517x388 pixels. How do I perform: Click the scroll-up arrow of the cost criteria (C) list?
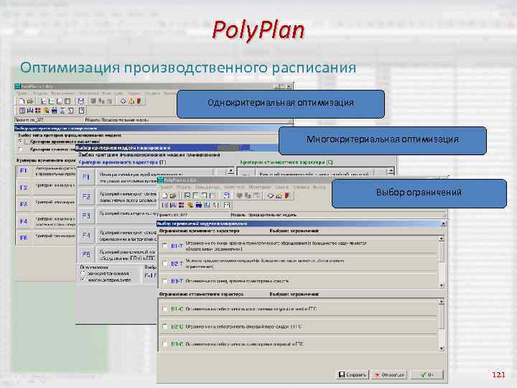pyautogui.click(x=391, y=170)
